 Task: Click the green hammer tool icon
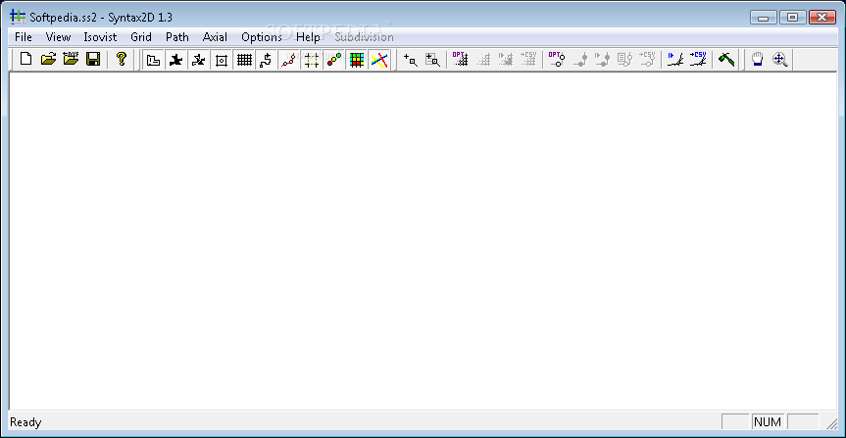pyautogui.click(x=726, y=59)
